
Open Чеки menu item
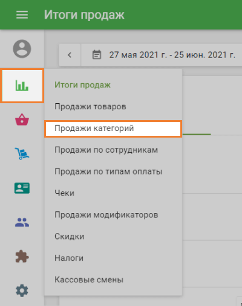click(x=113, y=193)
